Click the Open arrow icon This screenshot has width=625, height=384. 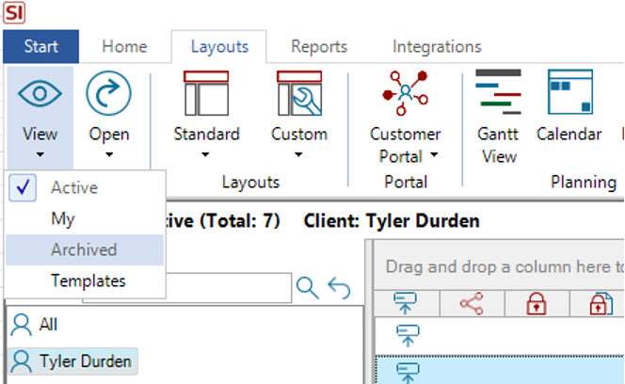click(x=109, y=94)
